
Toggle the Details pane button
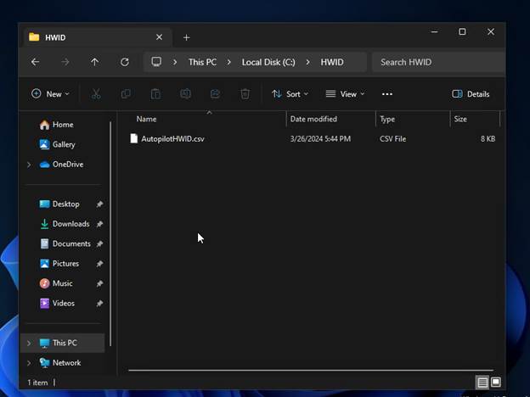pos(471,94)
